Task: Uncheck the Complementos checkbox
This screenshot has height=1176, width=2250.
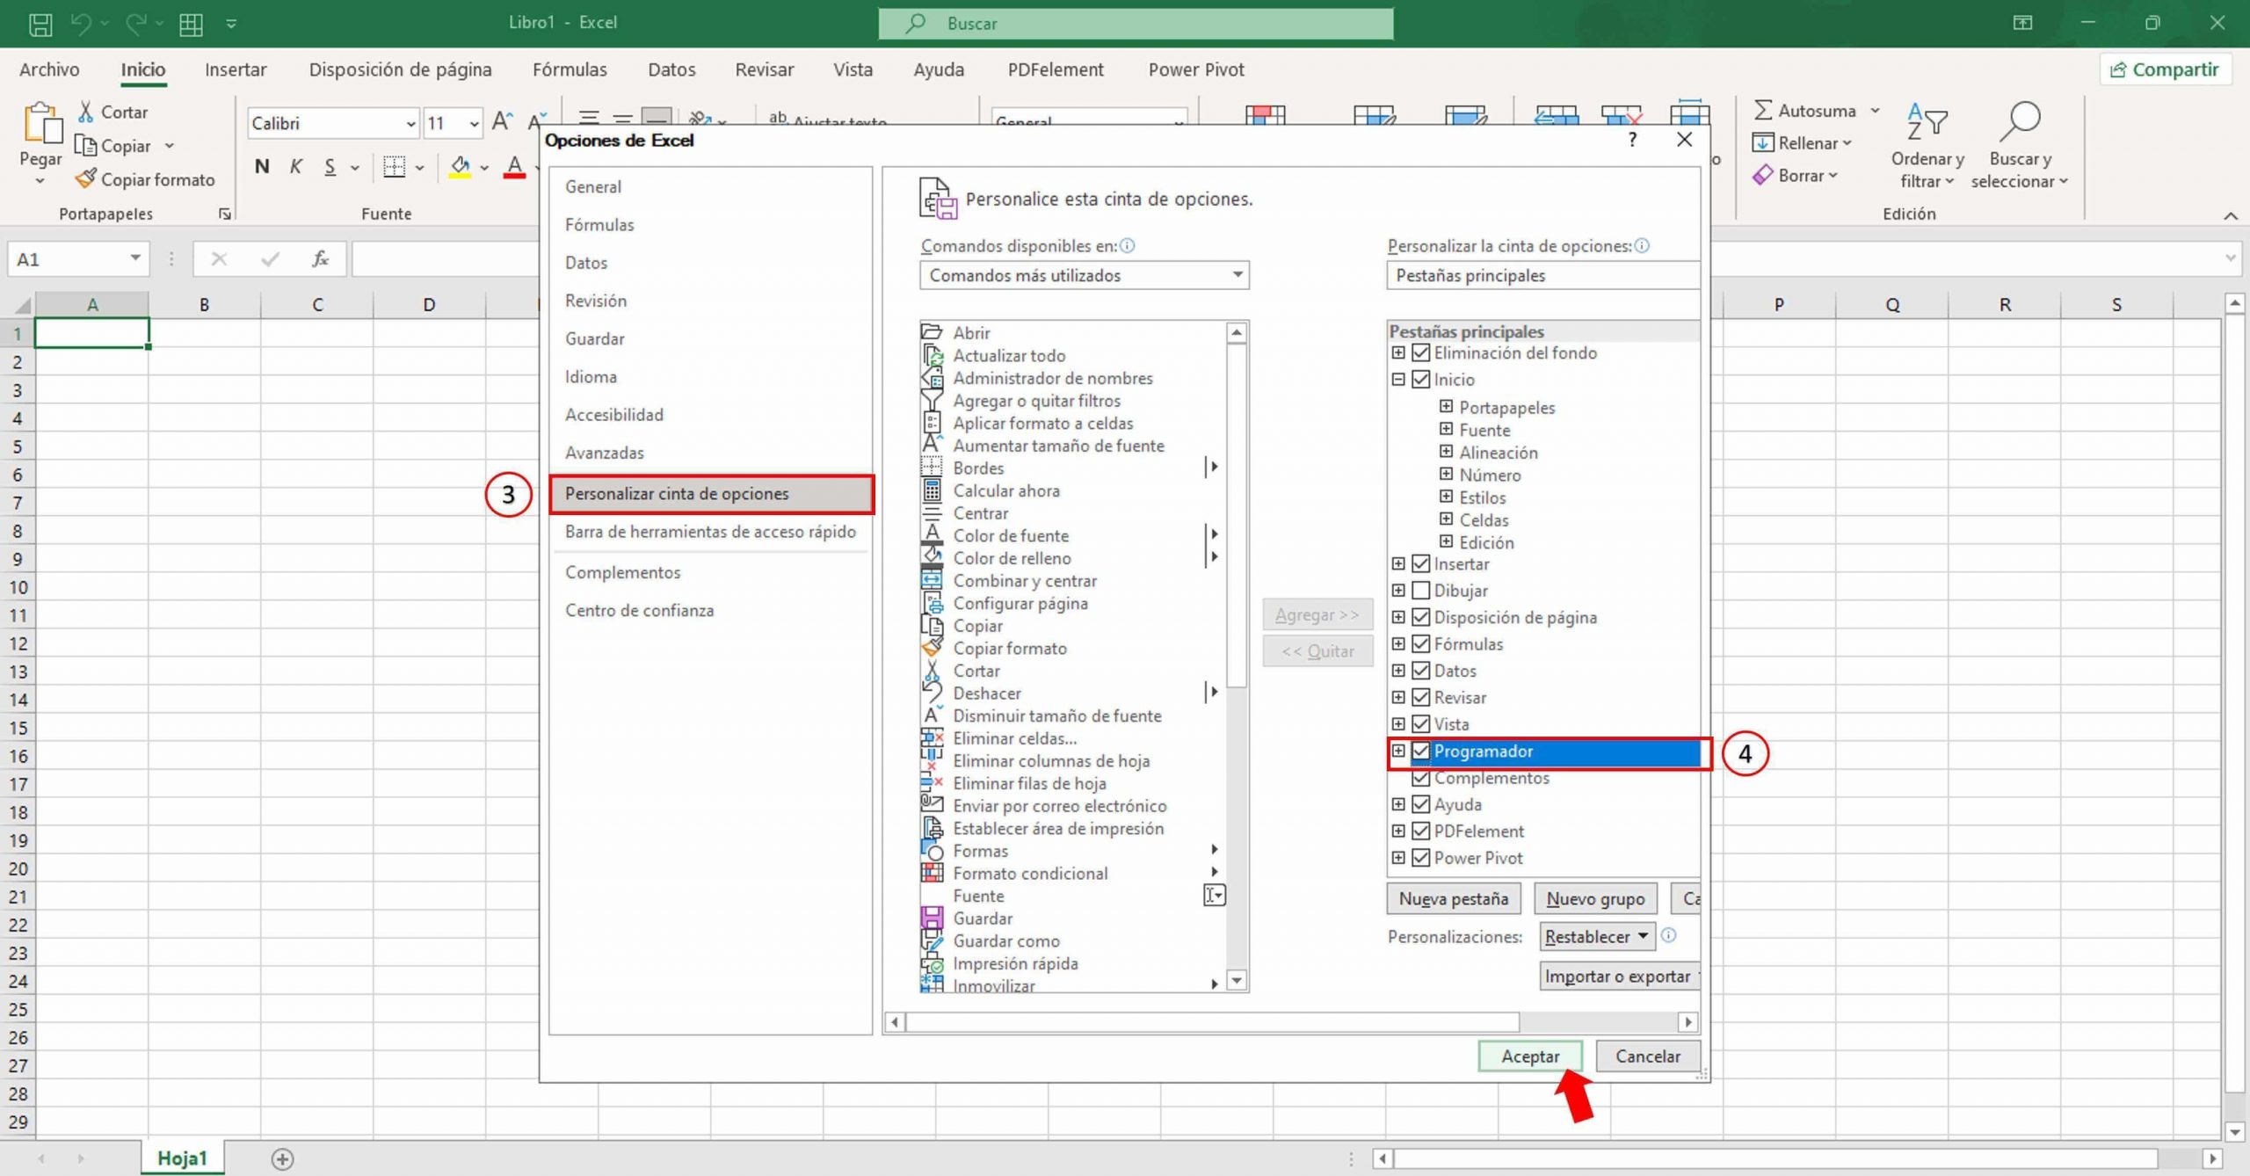Action: click(1421, 778)
